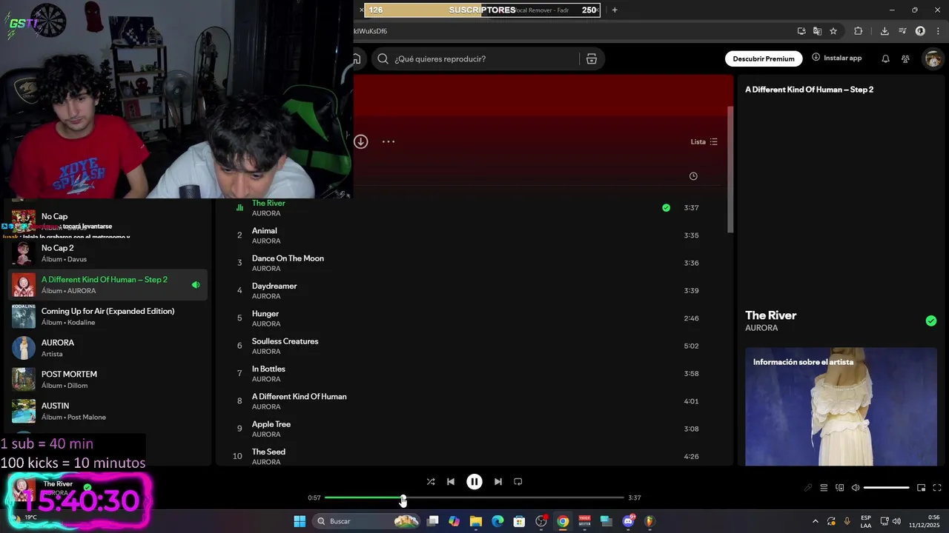Click the Spotify Home icon

pos(357,58)
